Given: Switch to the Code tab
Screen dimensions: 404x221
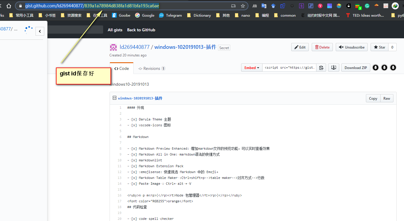Looking at the screenshot, I should pos(122,68).
